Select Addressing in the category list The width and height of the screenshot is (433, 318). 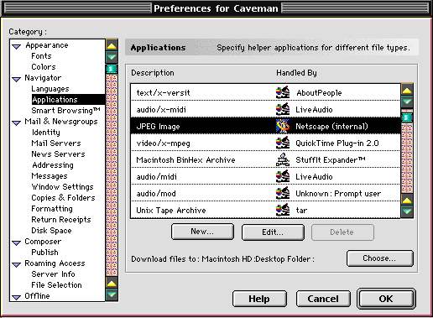[x=53, y=165]
